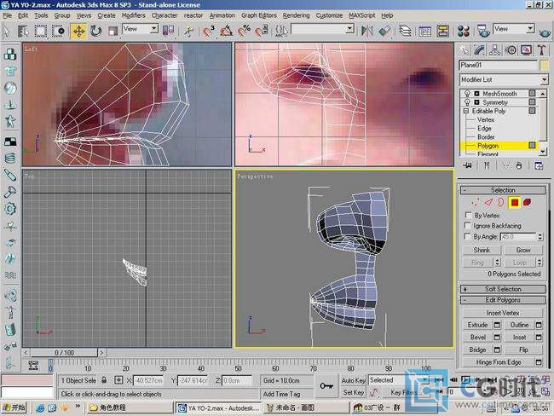Open the Hierarchy panel tab icon
This screenshot has height=416, width=554.
point(495,50)
